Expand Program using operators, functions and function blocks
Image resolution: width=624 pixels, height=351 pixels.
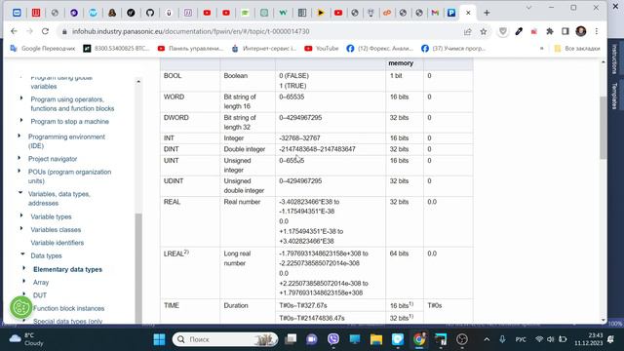pyautogui.click(x=21, y=98)
